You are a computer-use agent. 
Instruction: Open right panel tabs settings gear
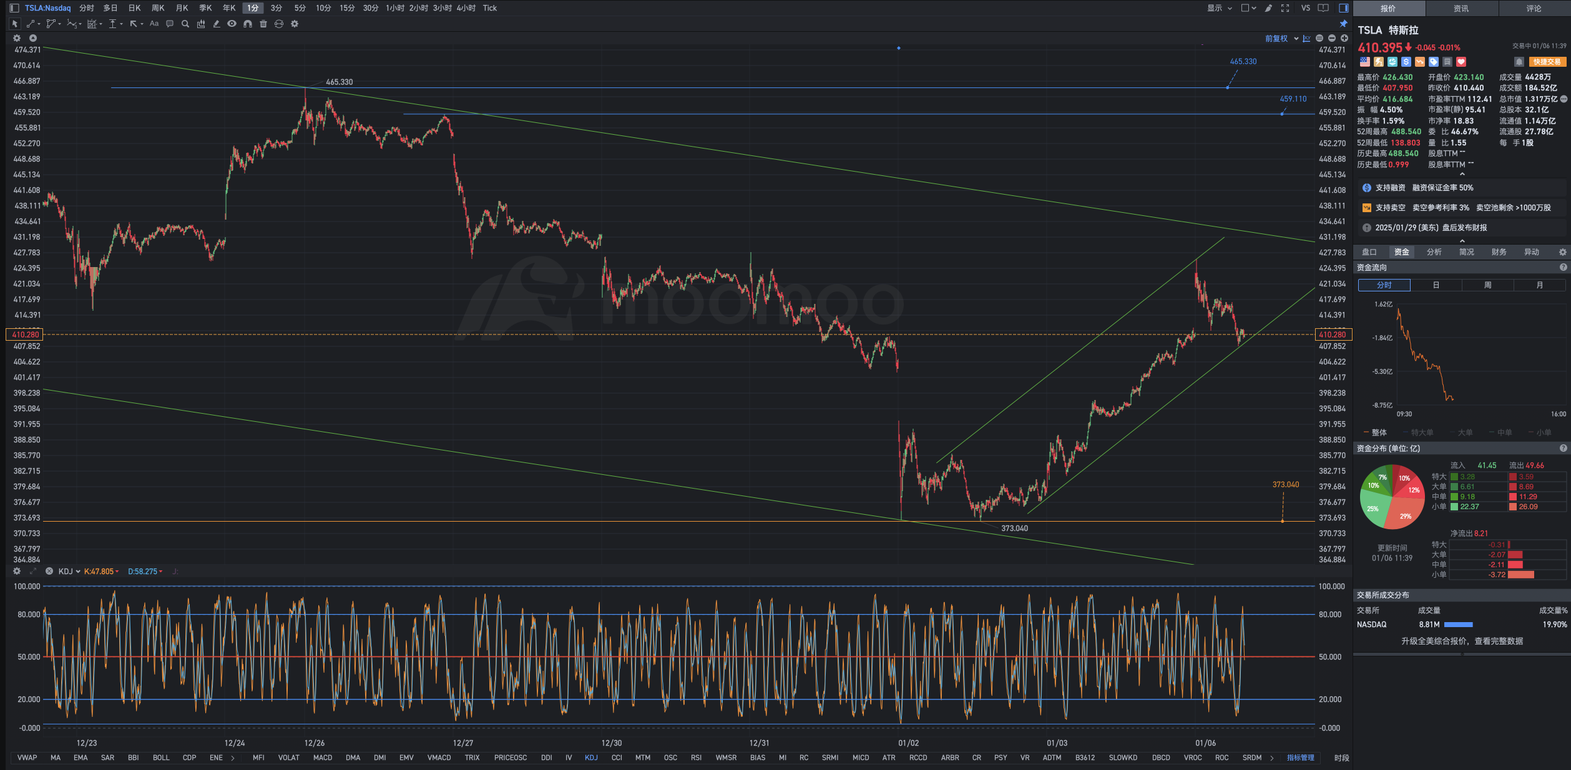pyautogui.click(x=1563, y=252)
